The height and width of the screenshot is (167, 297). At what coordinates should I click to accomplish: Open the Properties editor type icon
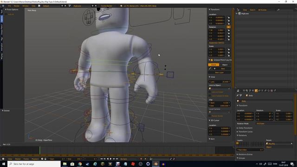(x=238, y=91)
